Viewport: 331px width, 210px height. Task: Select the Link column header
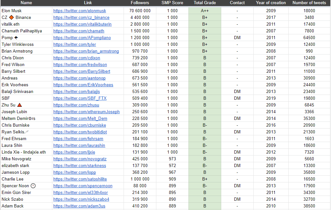point(88,3)
